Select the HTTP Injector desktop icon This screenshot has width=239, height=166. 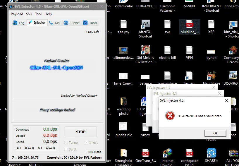[142, 106]
